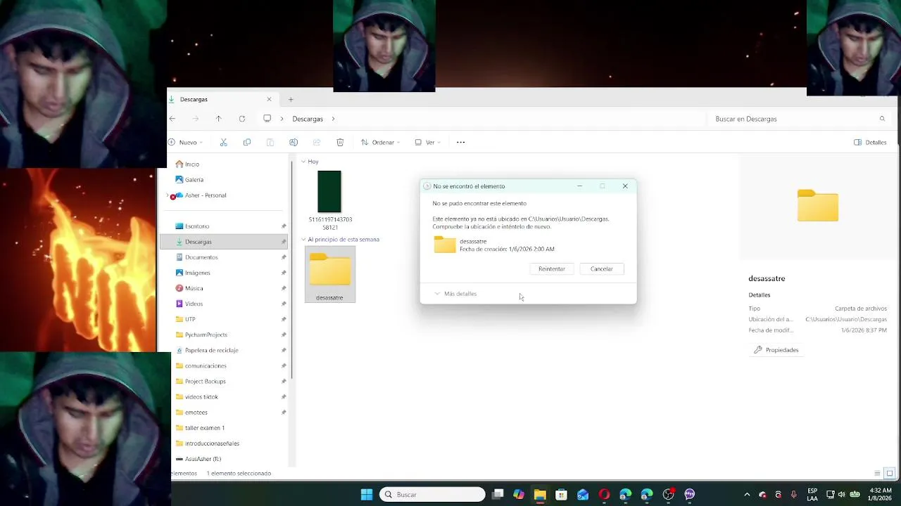Viewport: 901px width, 506px height.
Task: Open videos tiktok folder in sidebar
Action: click(201, 396)
